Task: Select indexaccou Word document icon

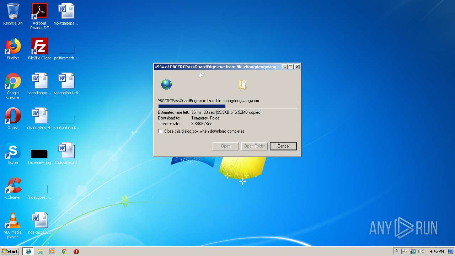Action: point(39,223)
